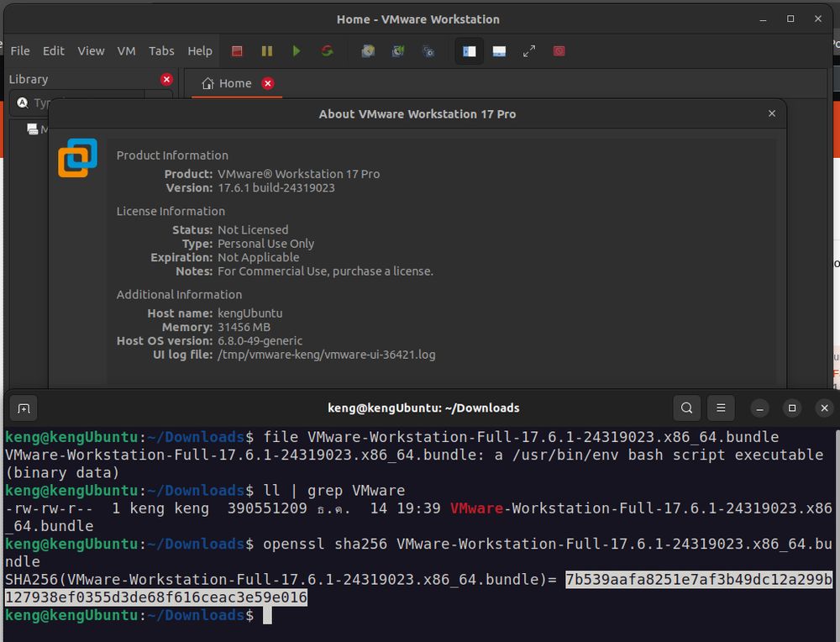The height and width of the screenshot is (642, 840).
Task: Click the new tab icon in terminal
Action: coord(24,408)
